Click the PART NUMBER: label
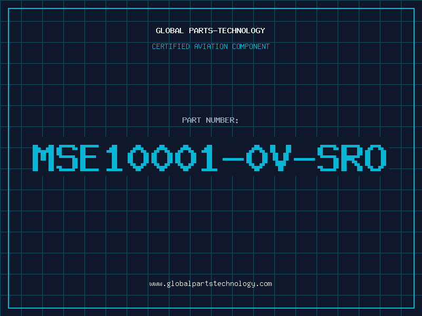 coord(210,120)
